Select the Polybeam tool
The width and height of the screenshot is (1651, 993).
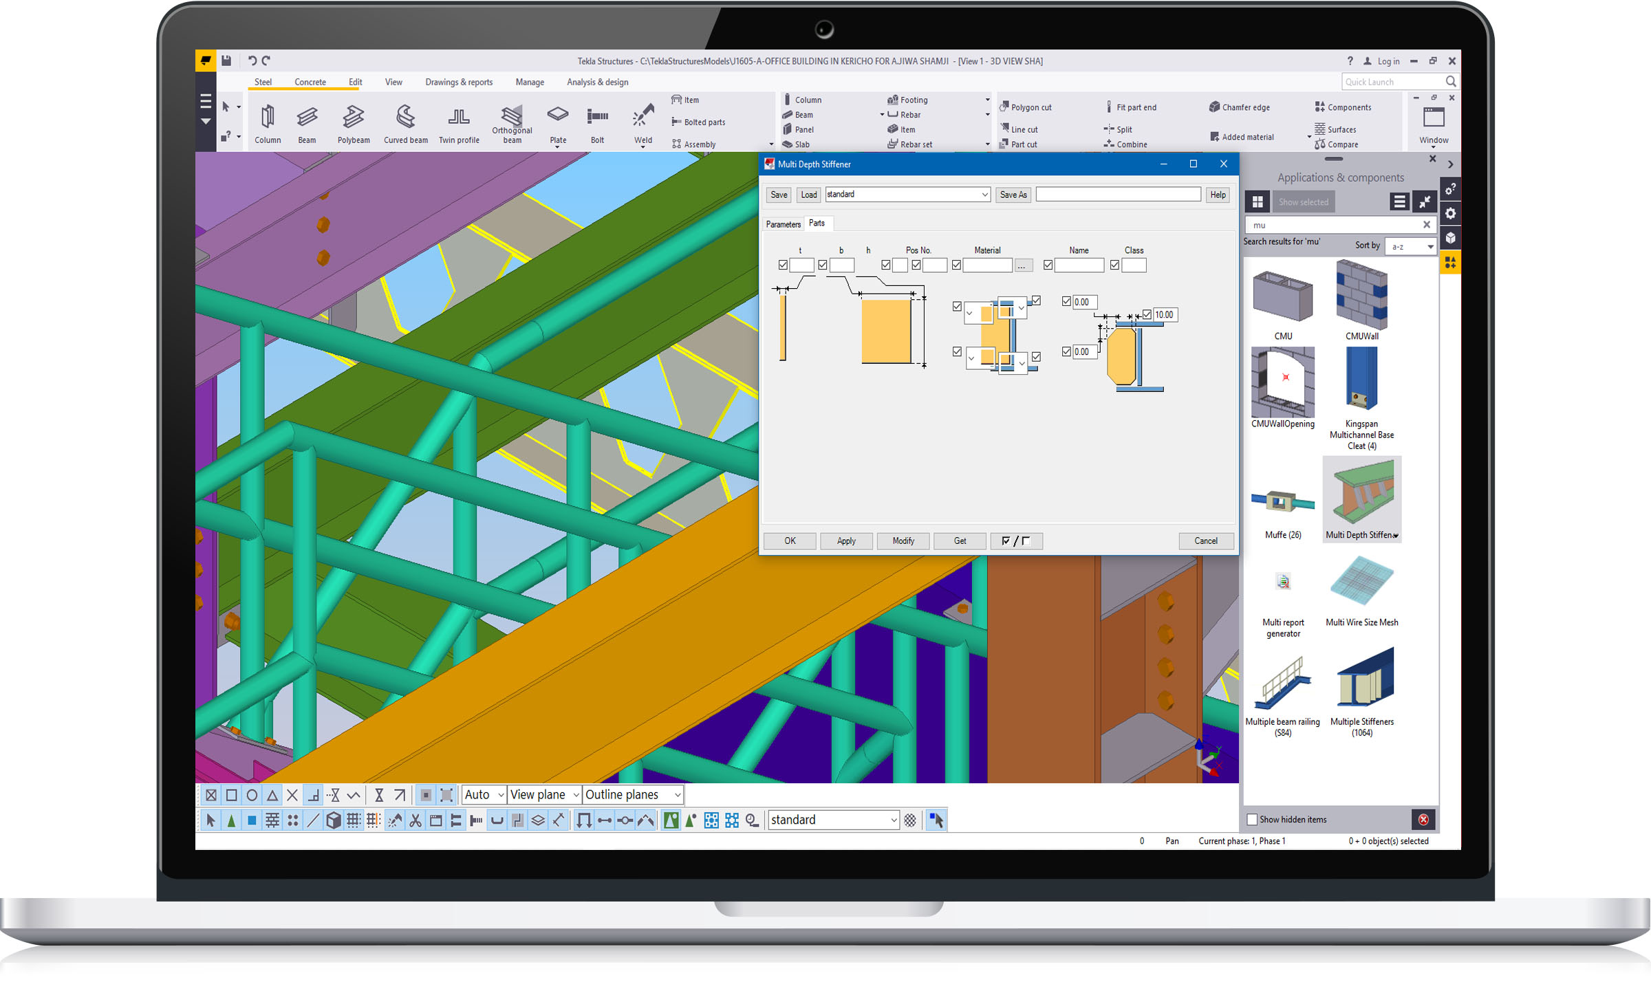[x=354, y=124]
